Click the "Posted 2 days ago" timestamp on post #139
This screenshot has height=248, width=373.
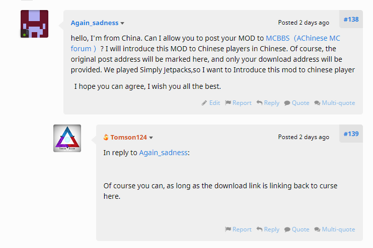[x=304, y=137]
